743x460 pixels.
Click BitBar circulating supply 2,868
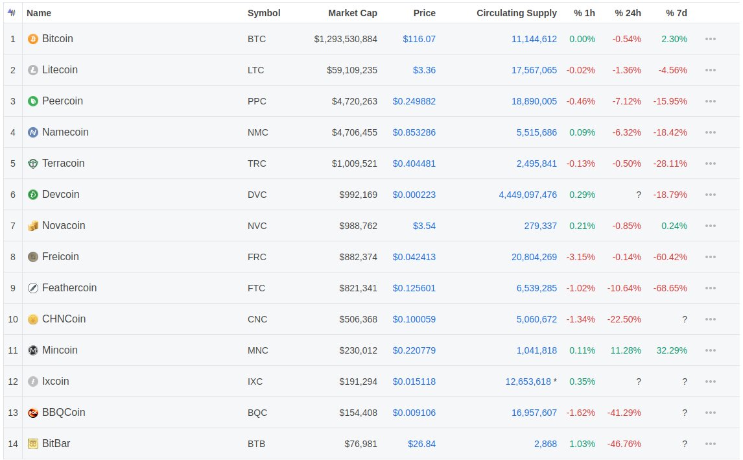point(545,444)
